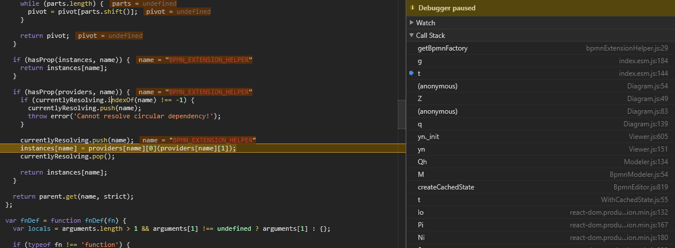The width and height of the screenshot is (675, 248).
Task: Select the Z frame in call stack
Action: click(540, 99)
